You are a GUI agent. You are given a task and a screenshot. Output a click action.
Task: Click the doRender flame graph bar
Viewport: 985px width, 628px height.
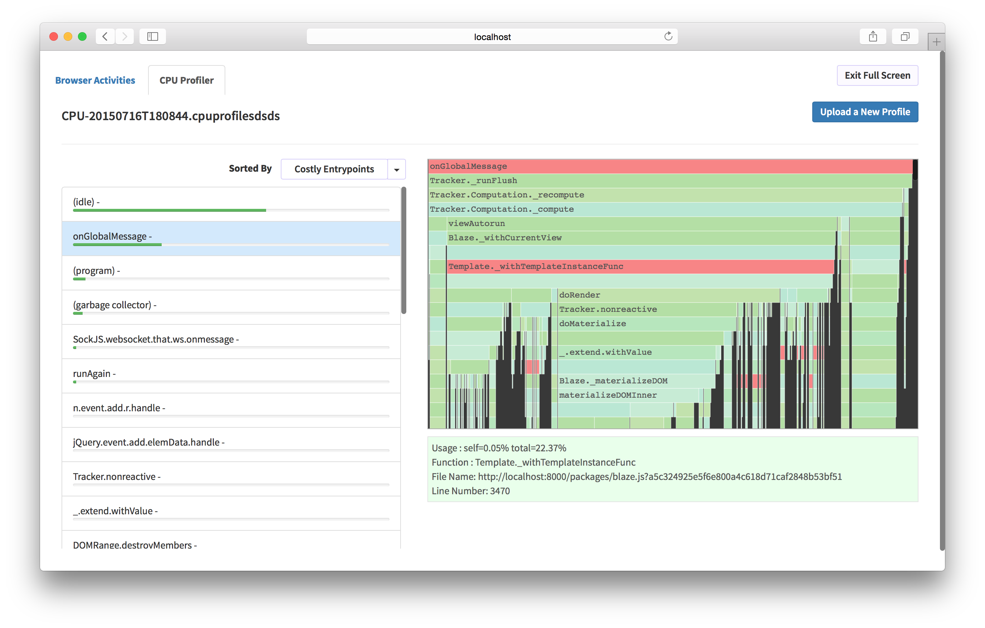click(x=669, y=295)
